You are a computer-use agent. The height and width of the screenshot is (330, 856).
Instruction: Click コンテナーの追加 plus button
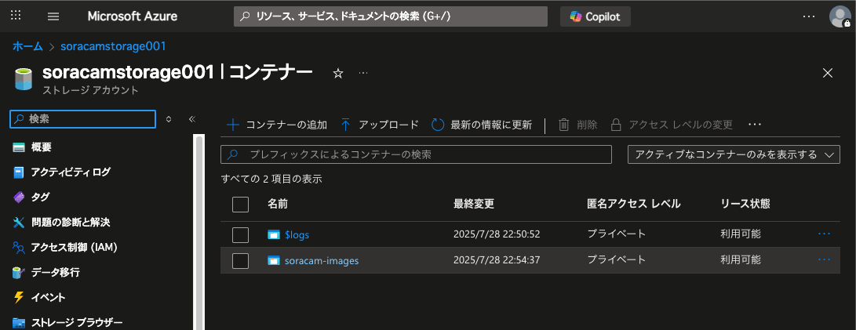click(277, 125)
